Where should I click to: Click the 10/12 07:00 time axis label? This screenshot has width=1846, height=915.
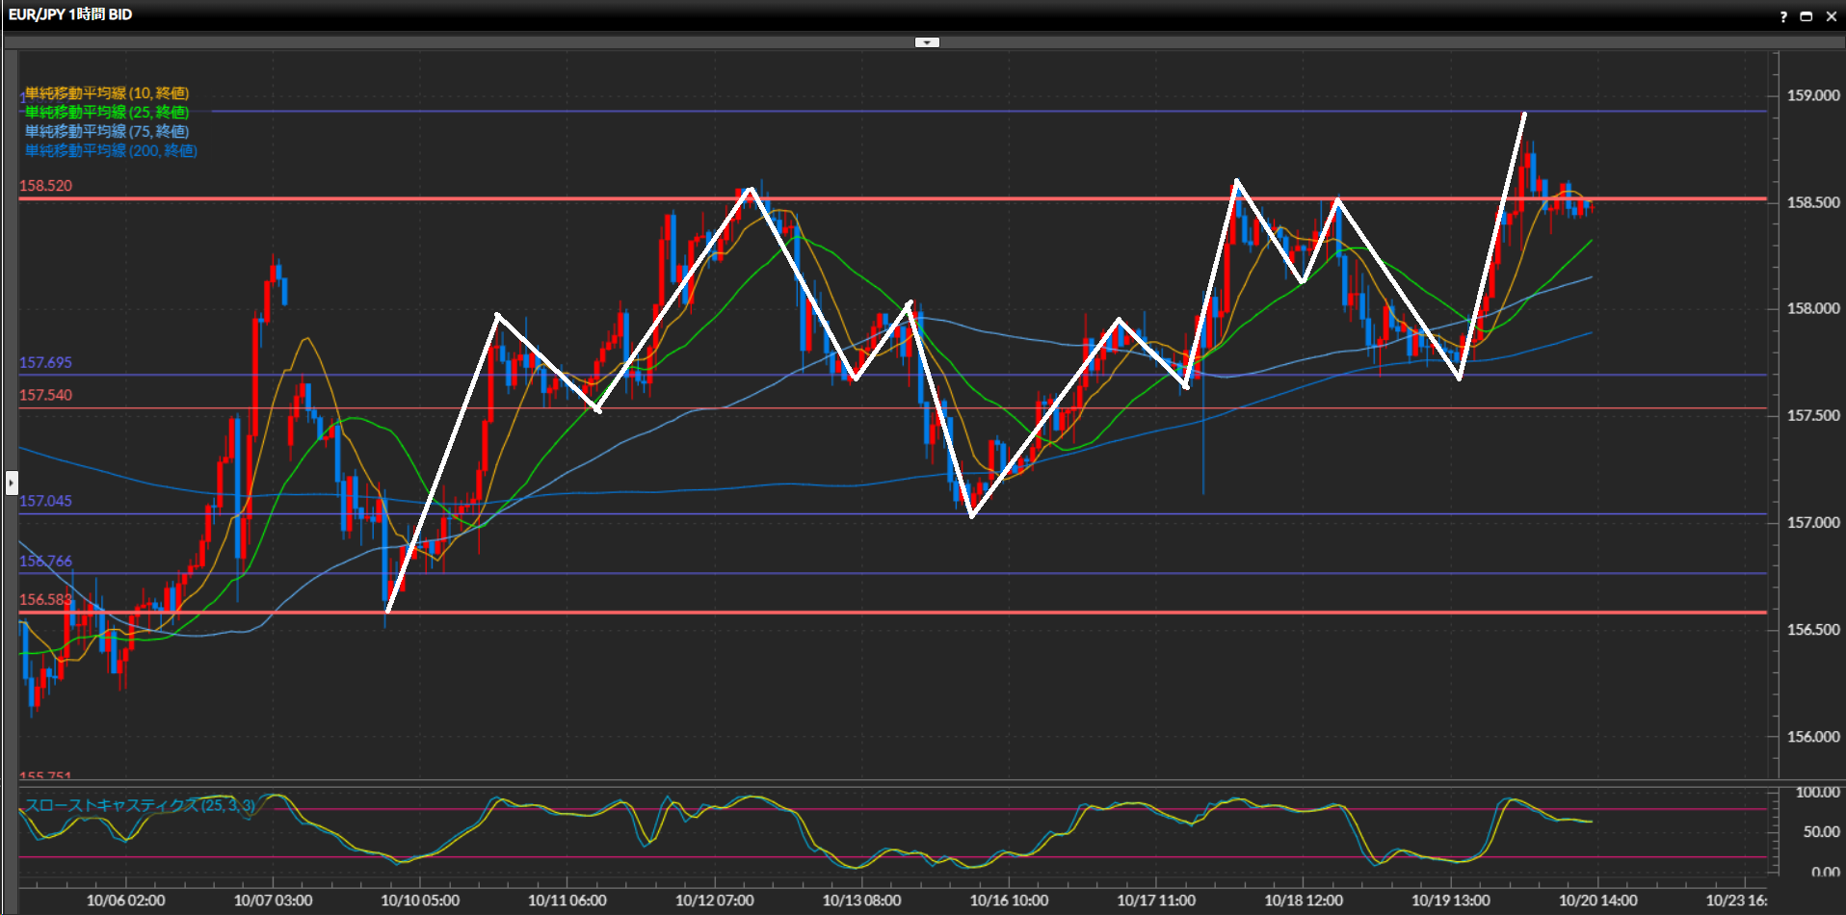click(714, 901)
